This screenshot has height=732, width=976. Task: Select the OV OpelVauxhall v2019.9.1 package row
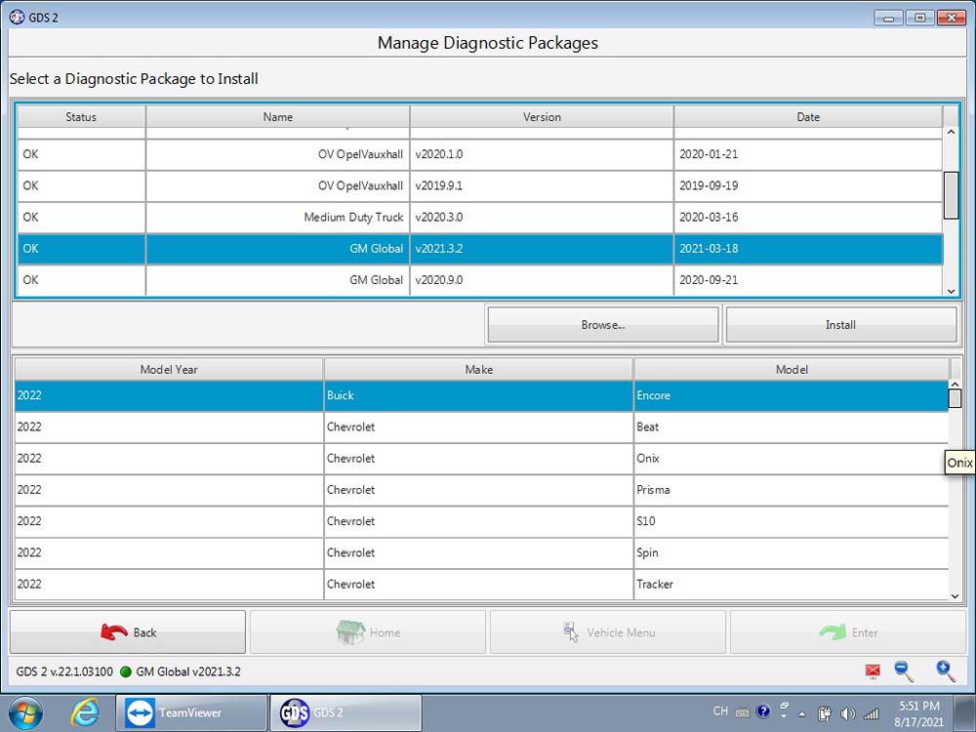click(x=479, y=185)
